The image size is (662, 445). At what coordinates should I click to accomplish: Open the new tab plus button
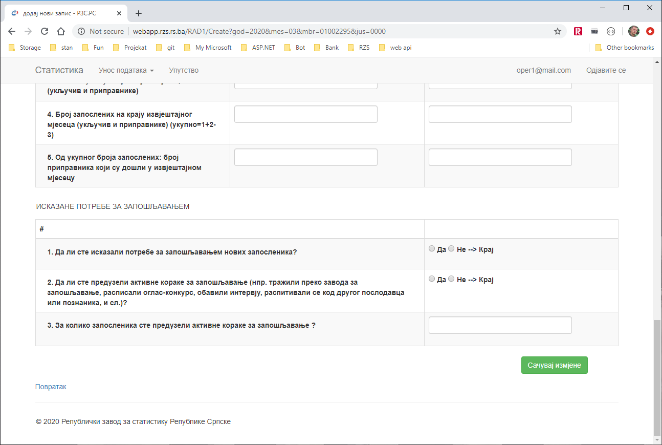tap(138, 13)
